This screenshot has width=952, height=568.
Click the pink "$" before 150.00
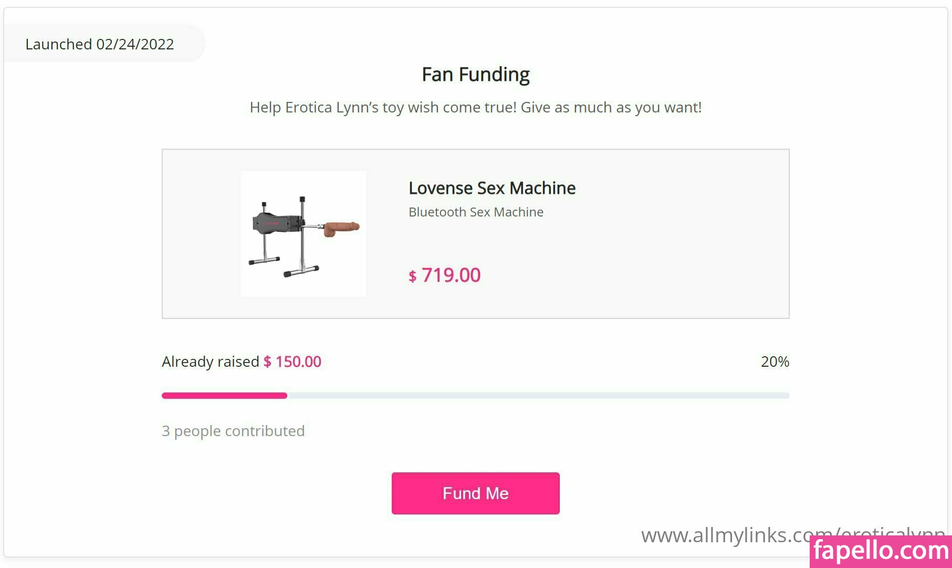(268, 362)
